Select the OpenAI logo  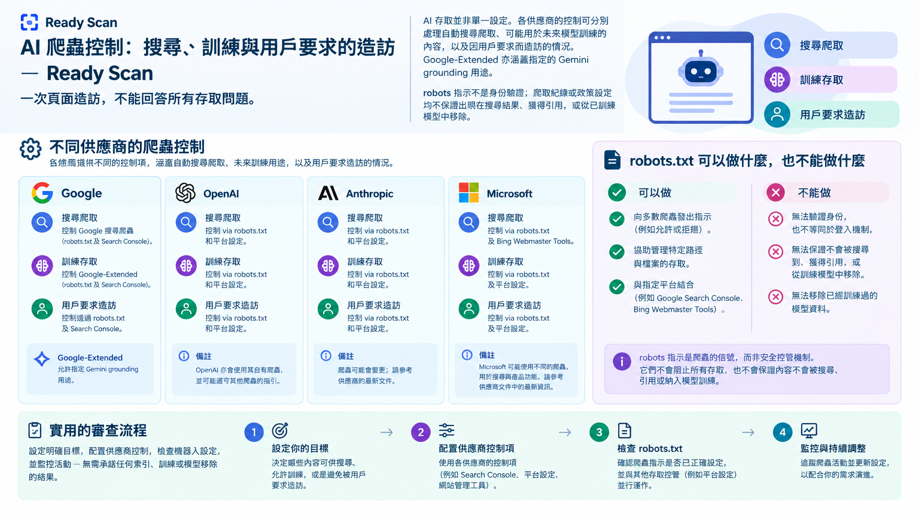185,193
